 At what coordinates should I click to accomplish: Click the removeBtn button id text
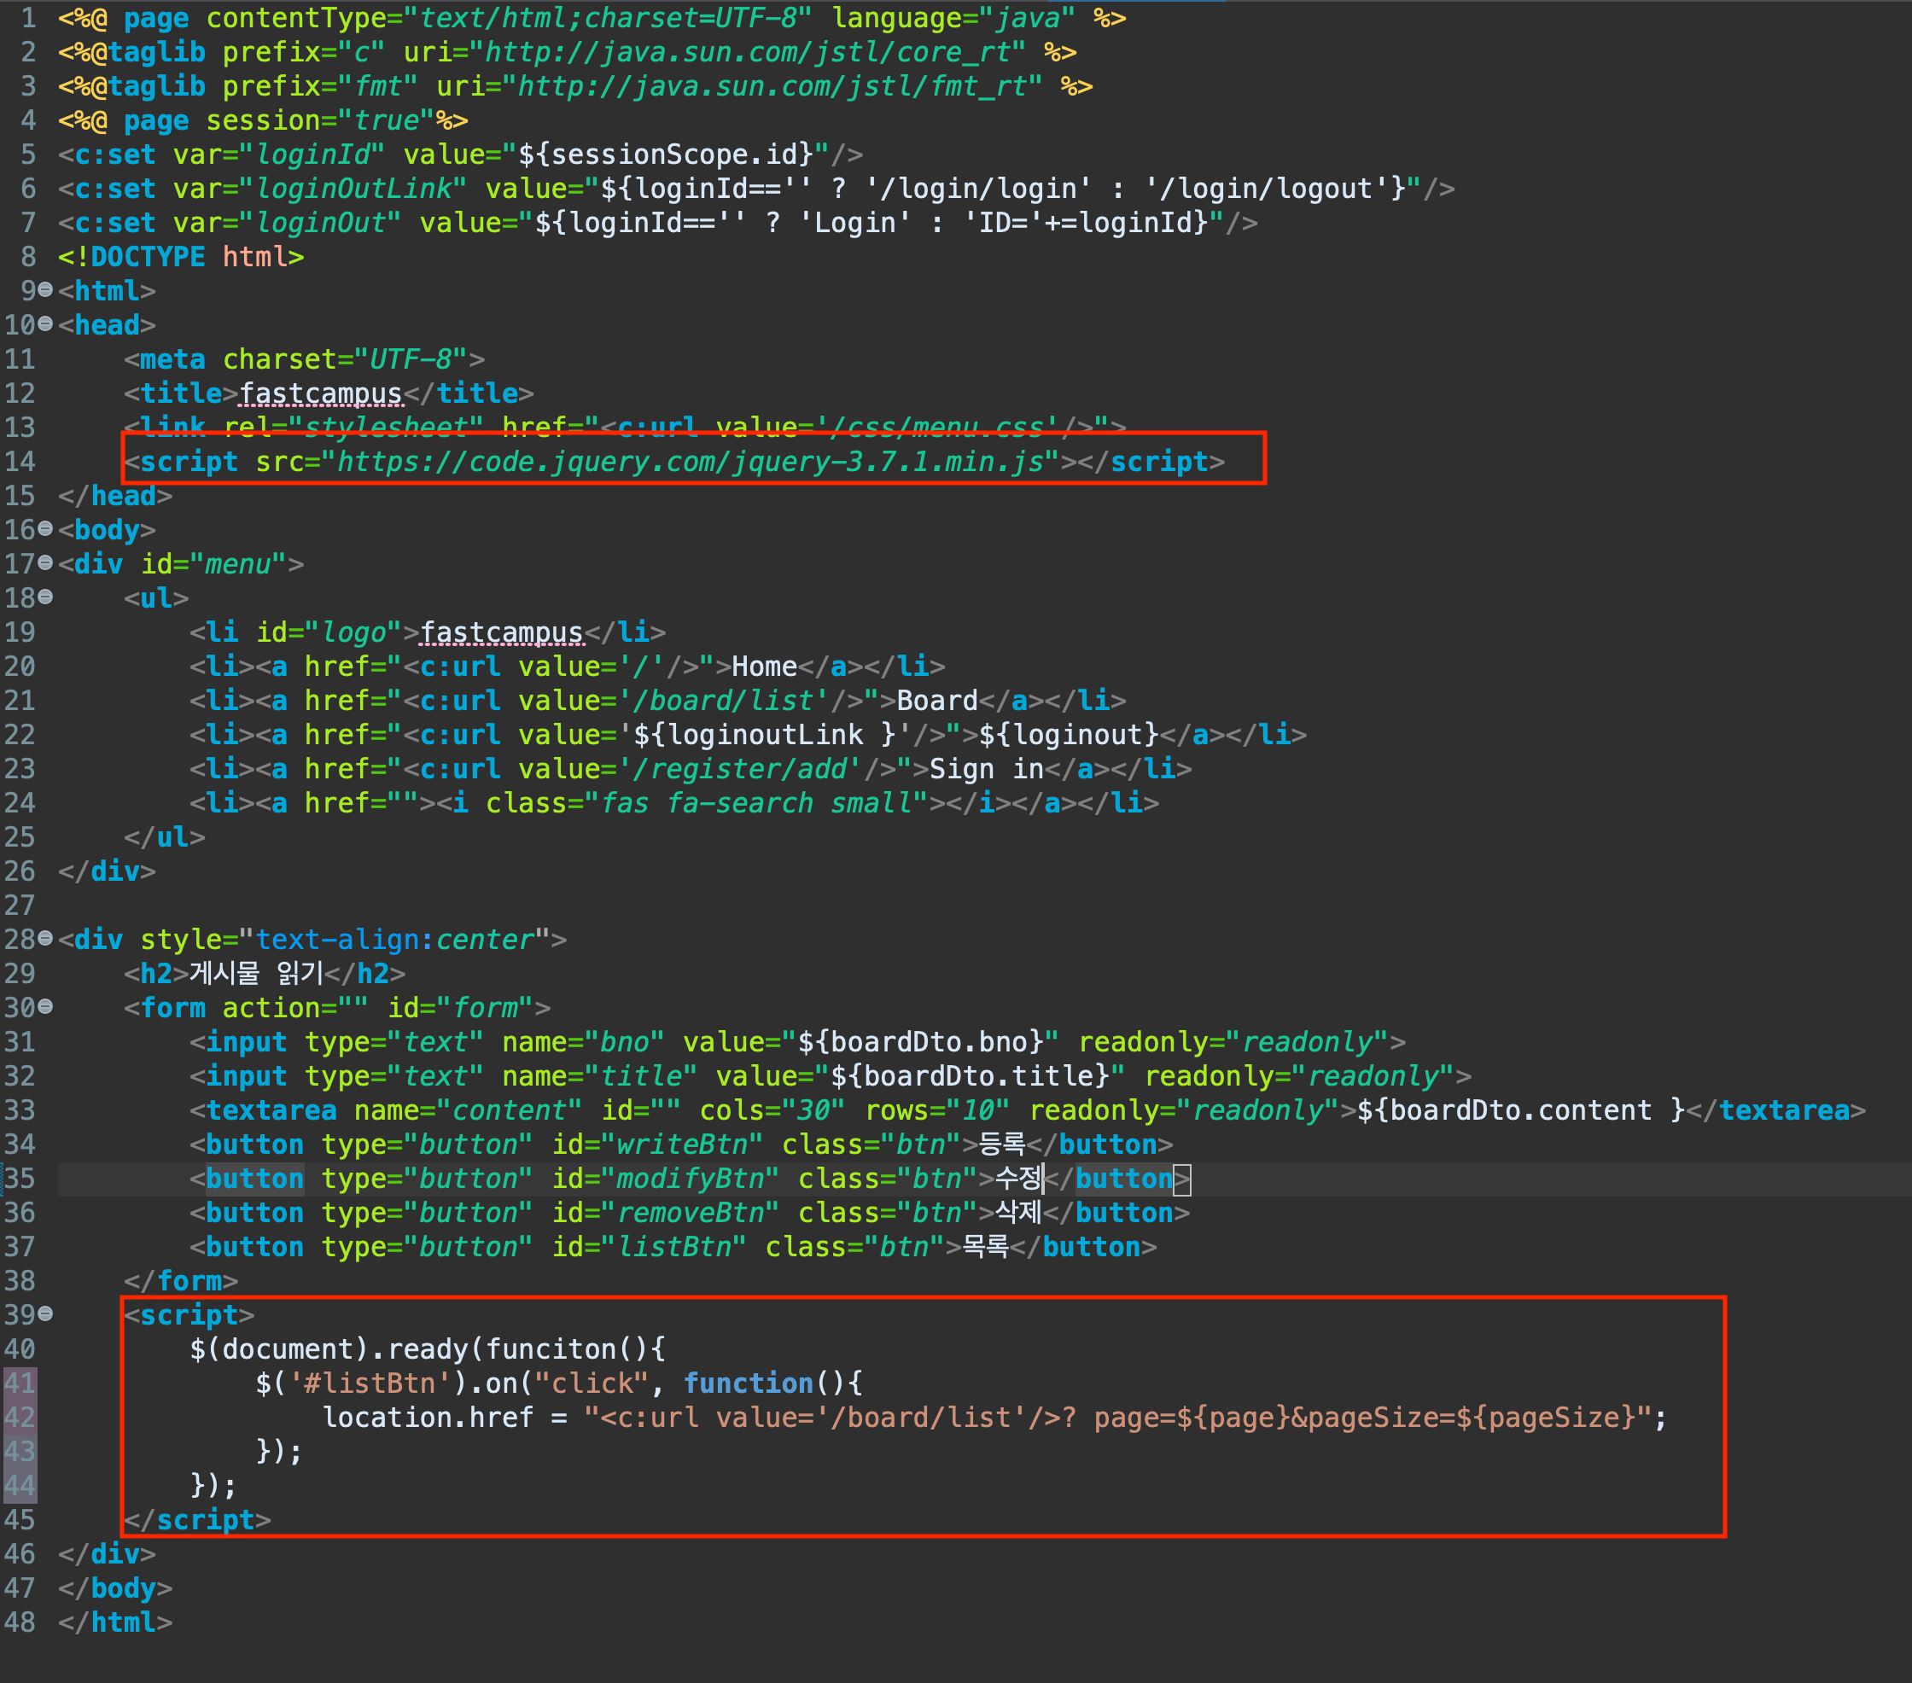[x=690, y=1214]
